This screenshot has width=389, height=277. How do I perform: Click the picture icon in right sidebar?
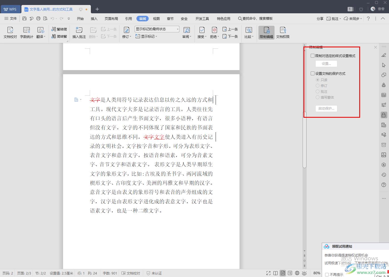click(x=384, y=155)
